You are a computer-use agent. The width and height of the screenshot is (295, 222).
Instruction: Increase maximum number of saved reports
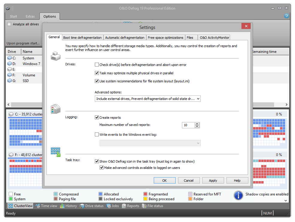197,124
